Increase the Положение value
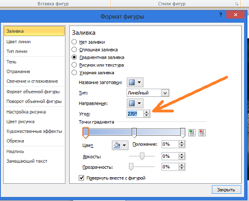This screenshot has height=201, width=249. coord(181,142)
